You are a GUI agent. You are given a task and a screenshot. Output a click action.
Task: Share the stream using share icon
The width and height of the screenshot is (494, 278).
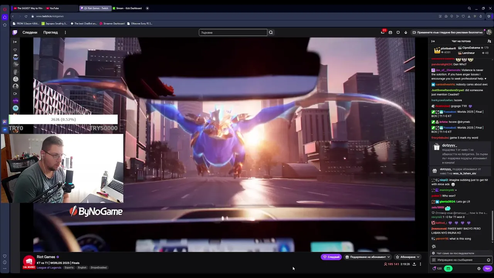pyautogui.click(x=414, y=264)
